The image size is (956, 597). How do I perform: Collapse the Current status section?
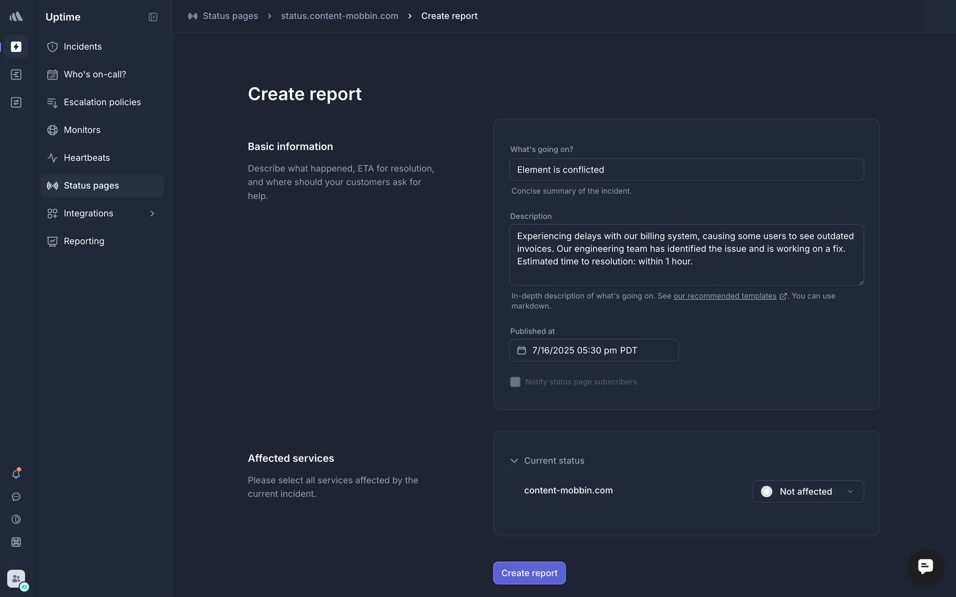pos(514,461)
